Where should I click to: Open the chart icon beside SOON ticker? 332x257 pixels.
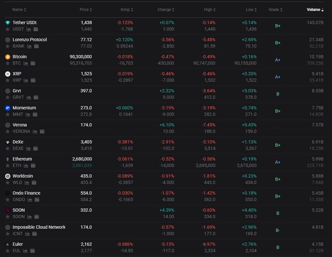[x=29, y=217]
